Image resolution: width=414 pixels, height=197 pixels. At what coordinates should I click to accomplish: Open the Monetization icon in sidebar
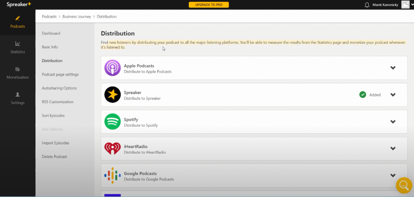[18, 69]
